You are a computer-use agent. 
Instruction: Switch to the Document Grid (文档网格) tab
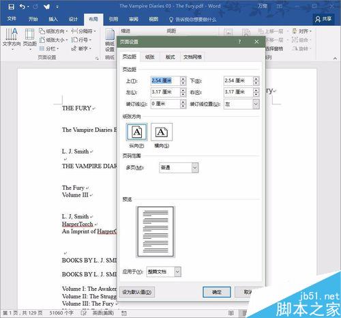pos(192,57)
